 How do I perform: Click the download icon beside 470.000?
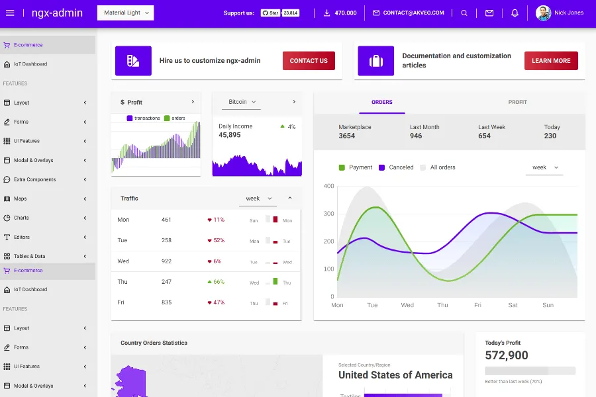point(326,13)
